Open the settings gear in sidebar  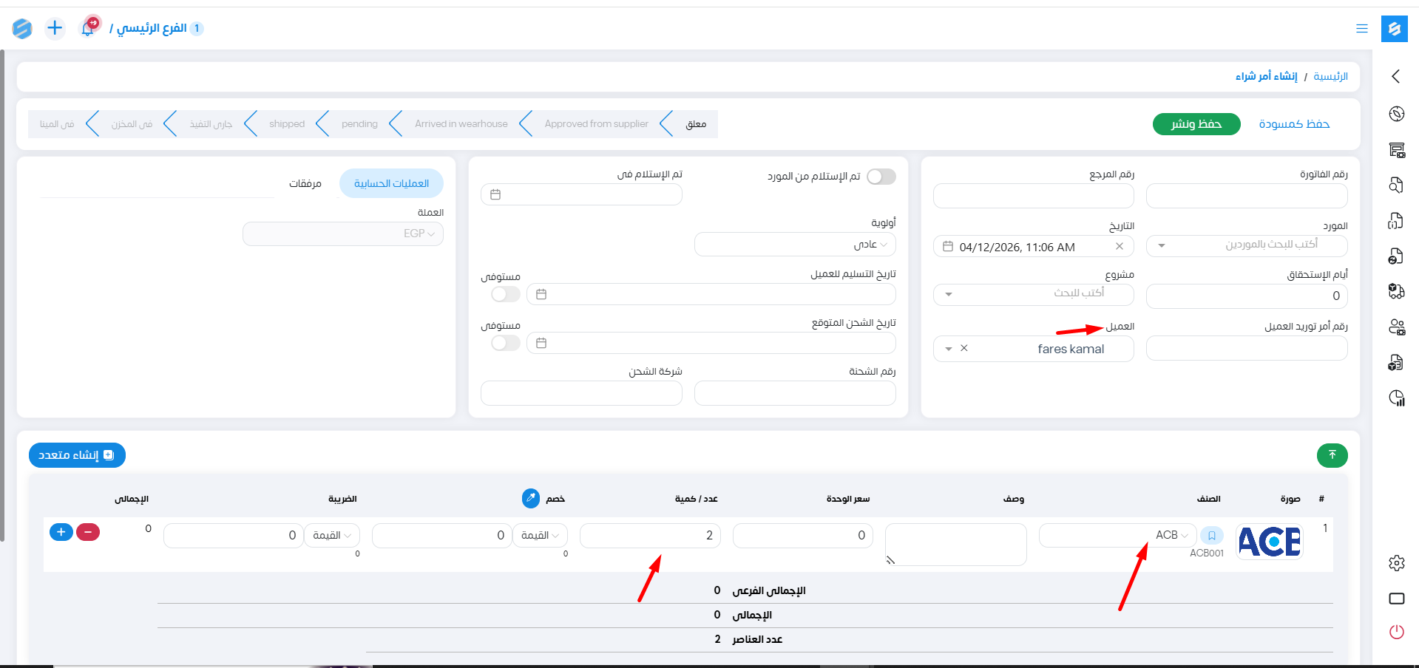click(1396, 563)
